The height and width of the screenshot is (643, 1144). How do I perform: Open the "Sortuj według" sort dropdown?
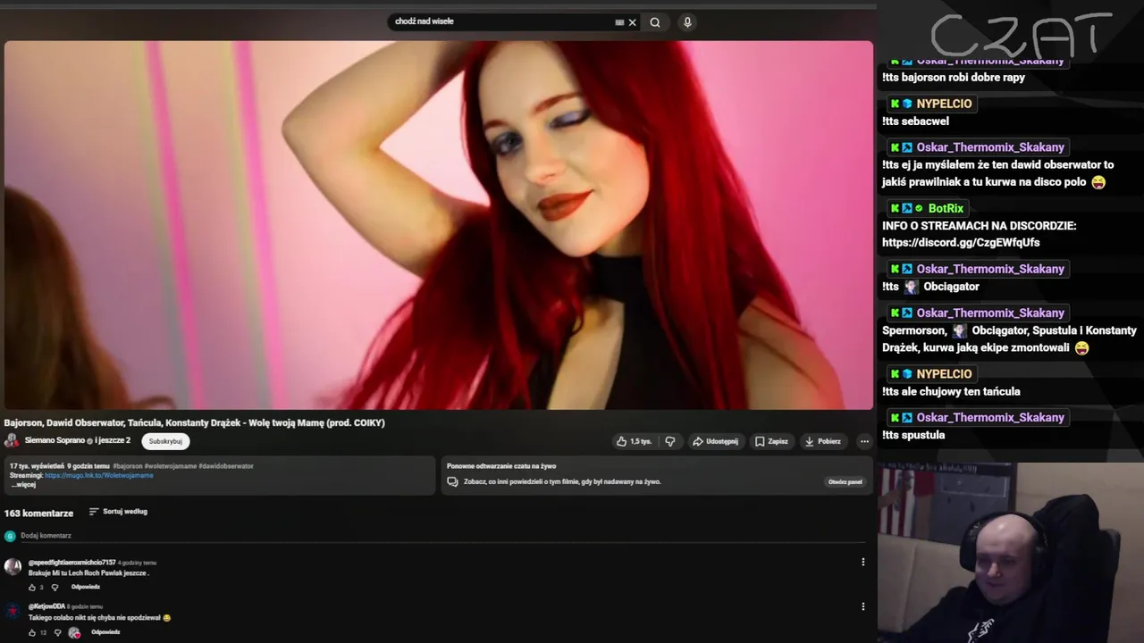[118, 512]
